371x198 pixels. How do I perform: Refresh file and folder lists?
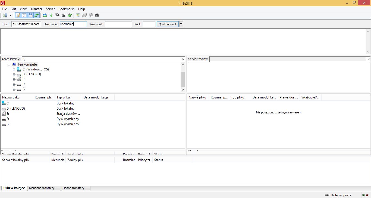pyautogui.click(x=45, y=15)
